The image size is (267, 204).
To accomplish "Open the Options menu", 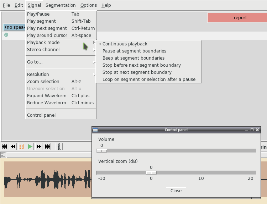I will [x=89, y=5].
